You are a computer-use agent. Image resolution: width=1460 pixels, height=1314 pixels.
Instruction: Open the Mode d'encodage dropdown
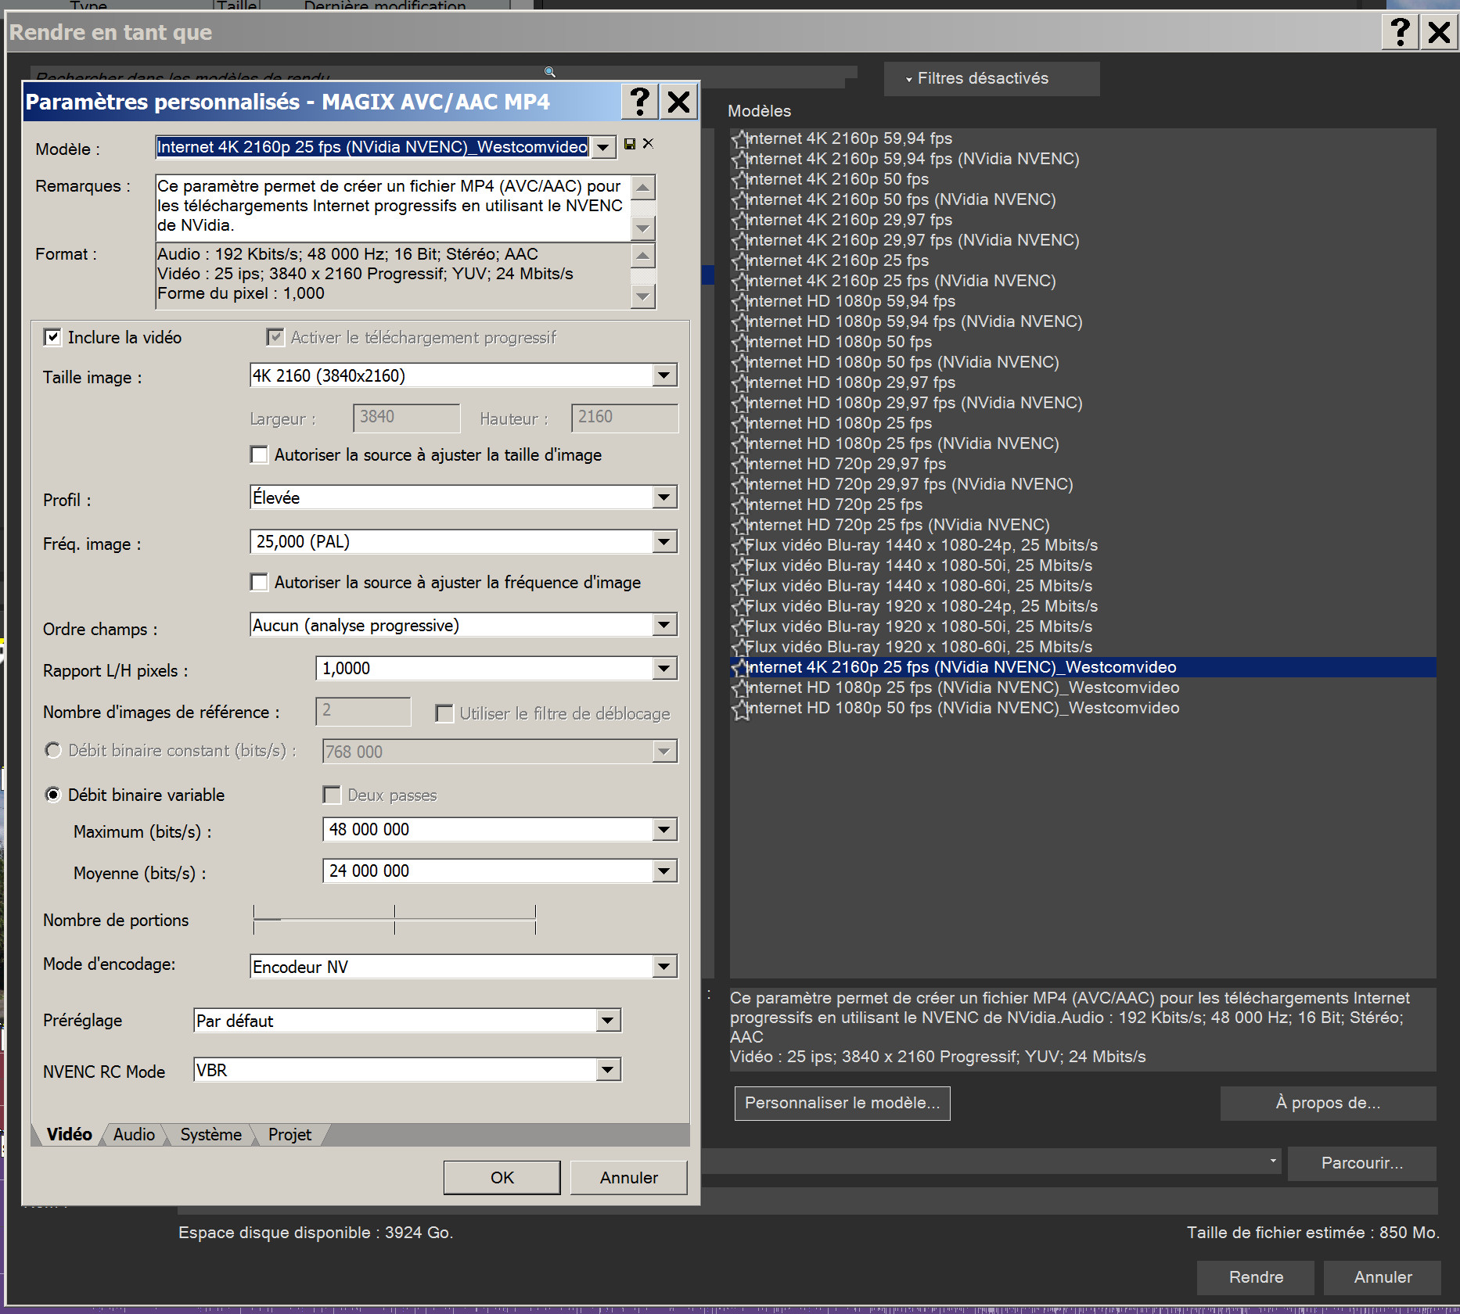tap(664, 967)
